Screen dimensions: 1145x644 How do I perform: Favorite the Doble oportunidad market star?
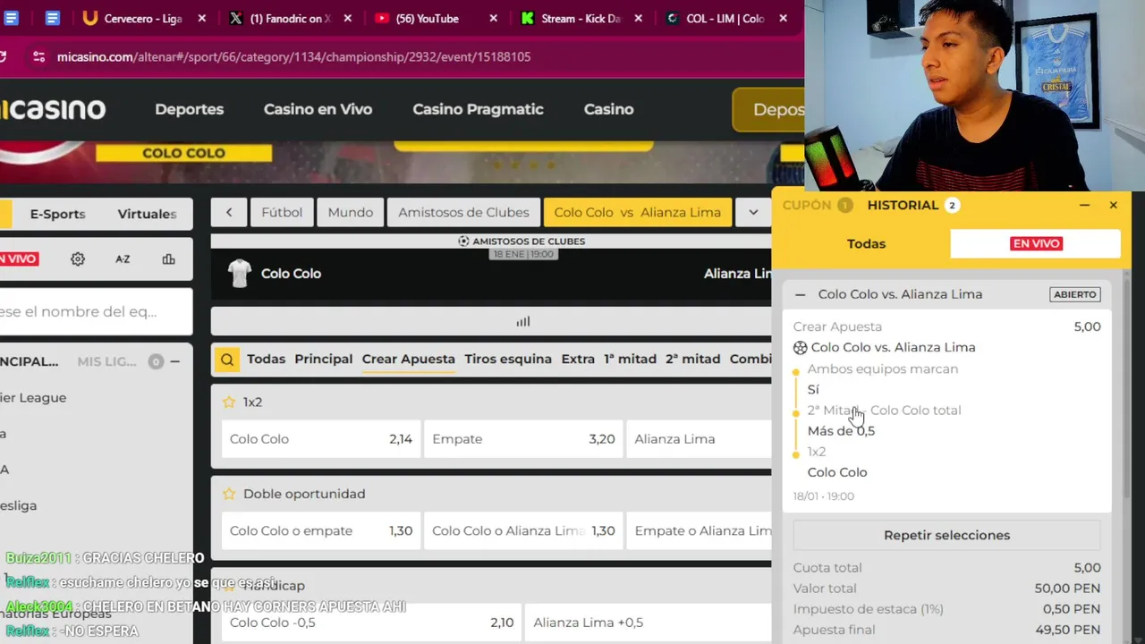[x=229, y=494]
